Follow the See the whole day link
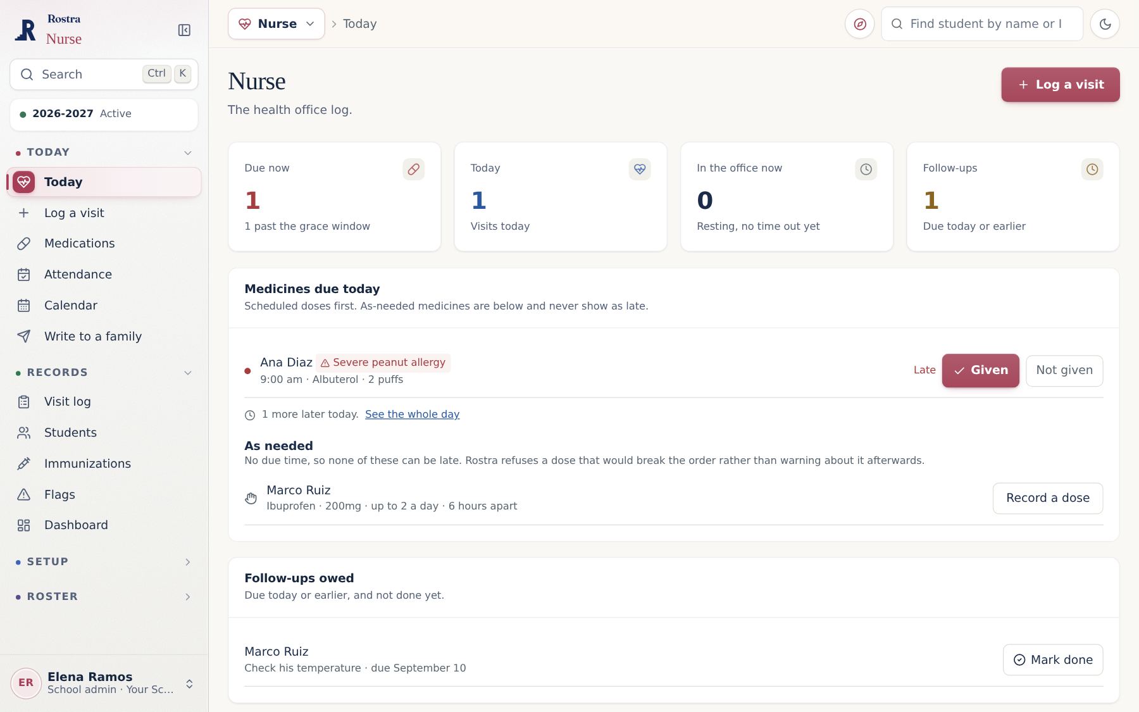This screenshot has height=712, width=1139. coord(413,415)
